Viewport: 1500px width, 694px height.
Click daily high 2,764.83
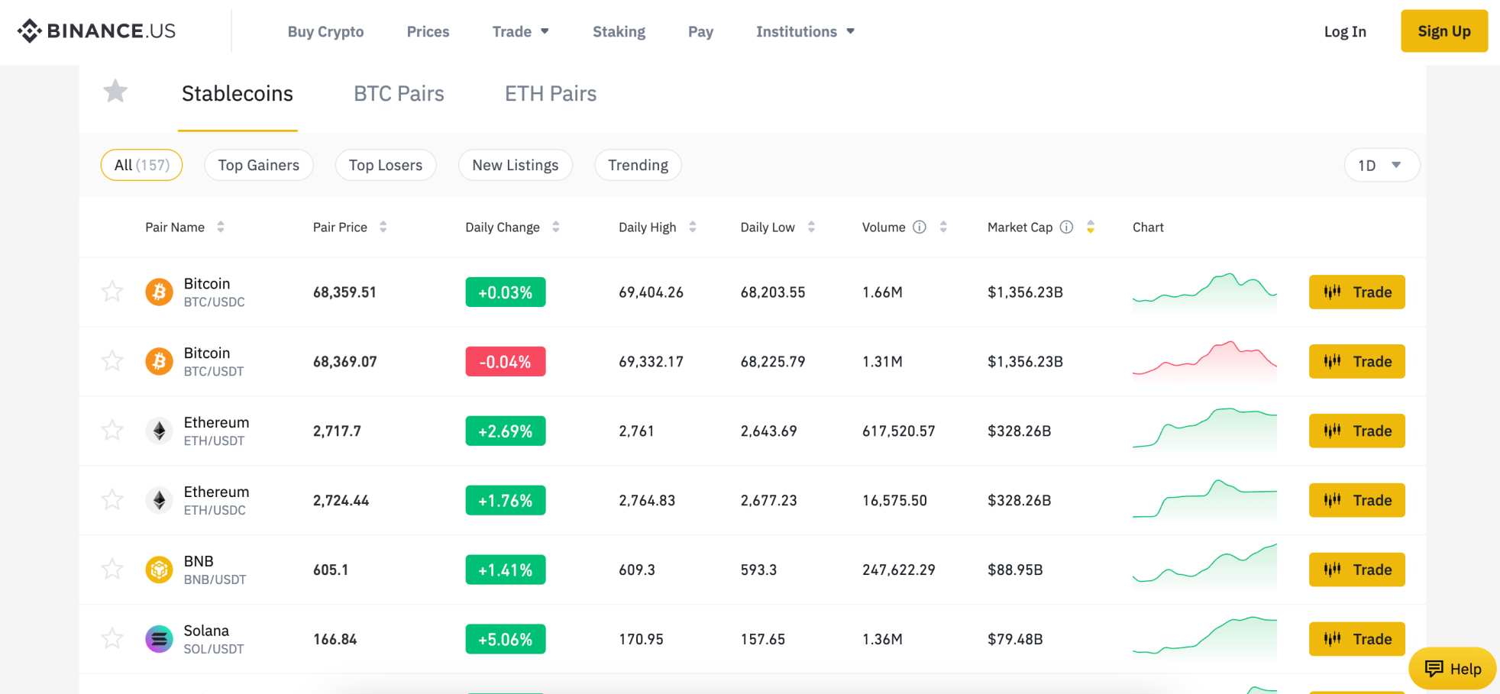pos(647,501)
